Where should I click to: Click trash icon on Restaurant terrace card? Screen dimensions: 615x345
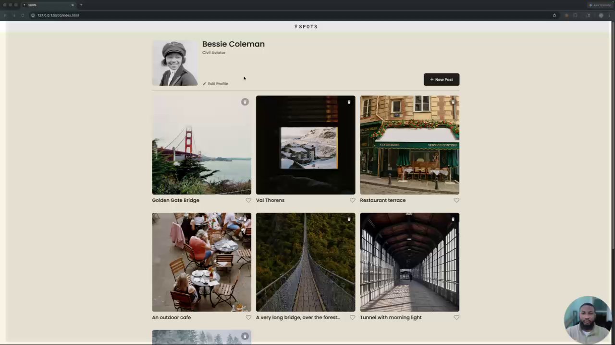click(453, 102)
